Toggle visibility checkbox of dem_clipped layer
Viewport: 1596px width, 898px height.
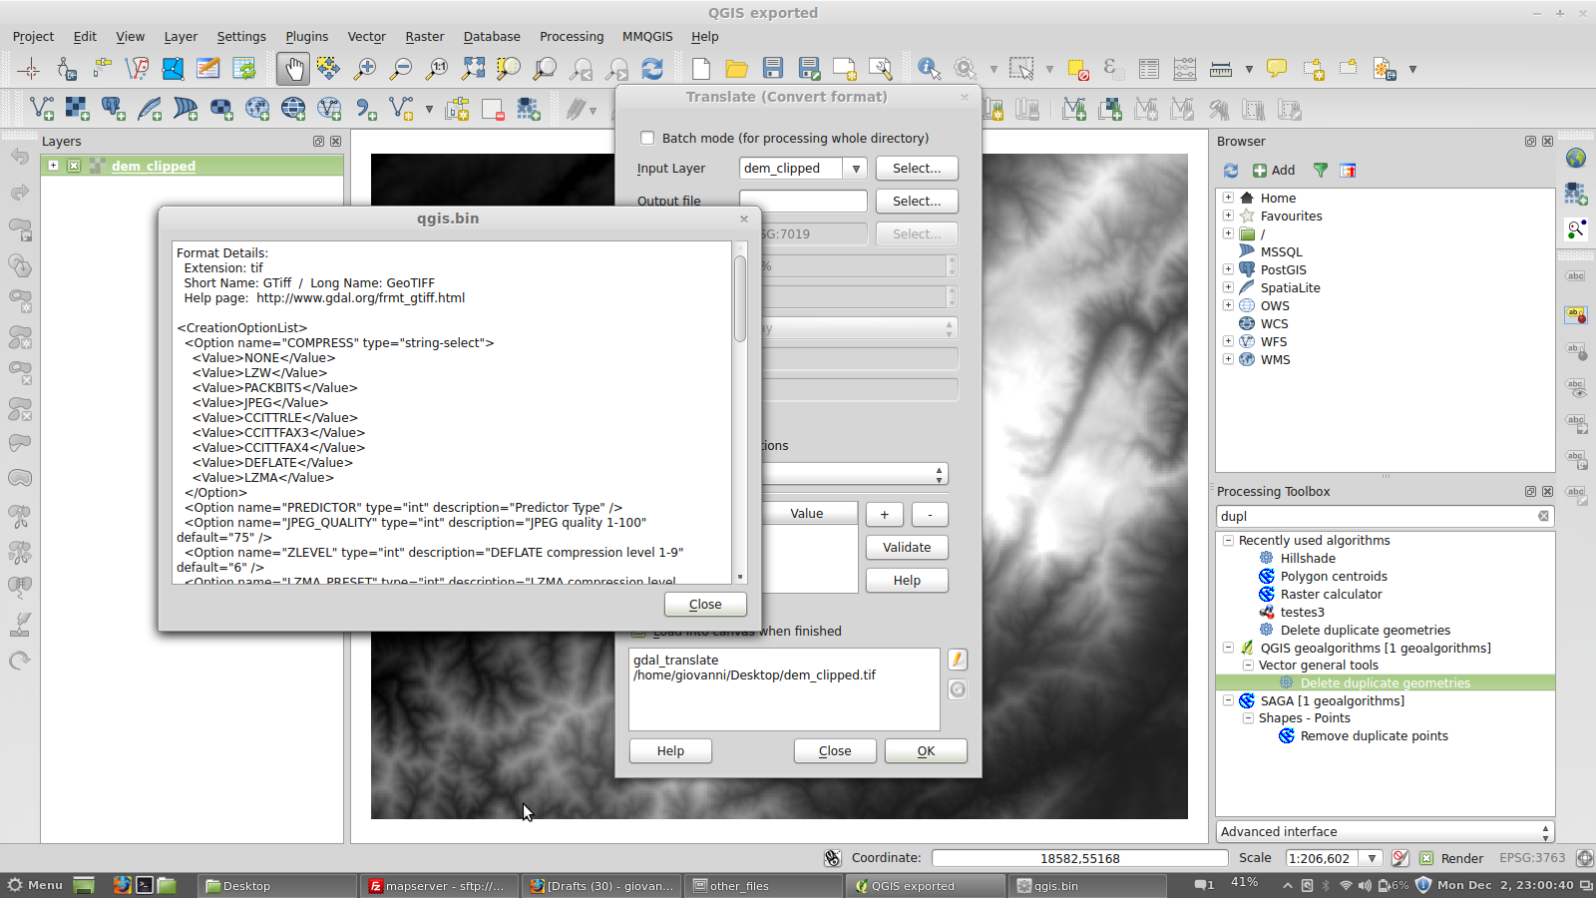click(74, 166)
